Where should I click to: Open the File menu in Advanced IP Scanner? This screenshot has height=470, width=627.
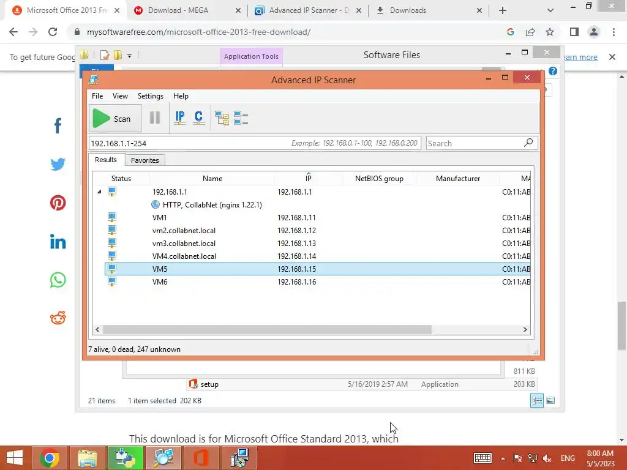point(97,96)
